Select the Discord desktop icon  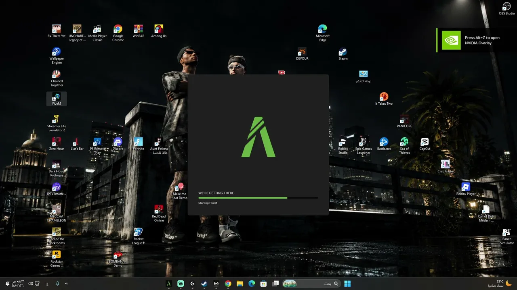pos(118,144)
